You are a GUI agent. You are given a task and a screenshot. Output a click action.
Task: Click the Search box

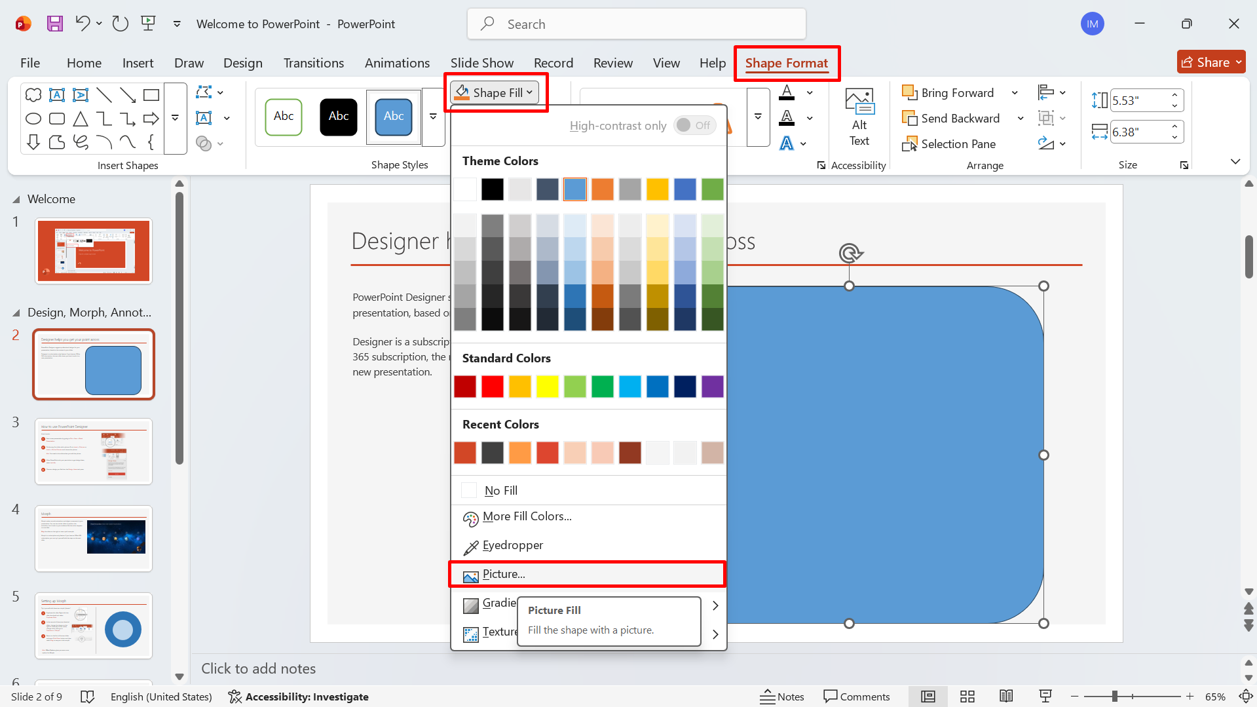coord(637,24)
